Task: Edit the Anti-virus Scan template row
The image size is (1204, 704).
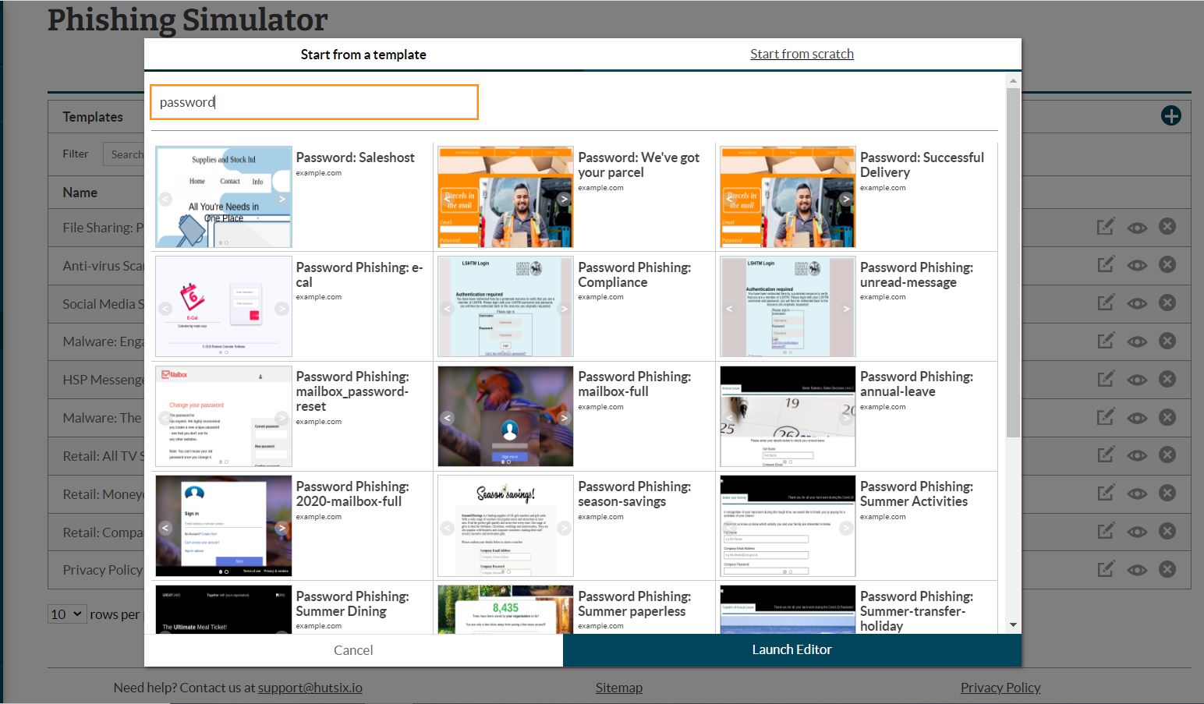Action: point(1106,265)
